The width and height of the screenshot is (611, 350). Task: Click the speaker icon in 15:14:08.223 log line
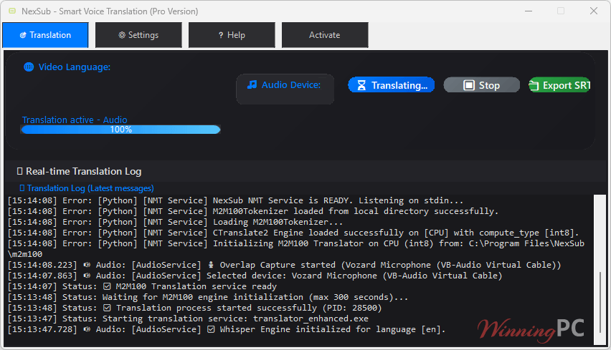[87, 265]
